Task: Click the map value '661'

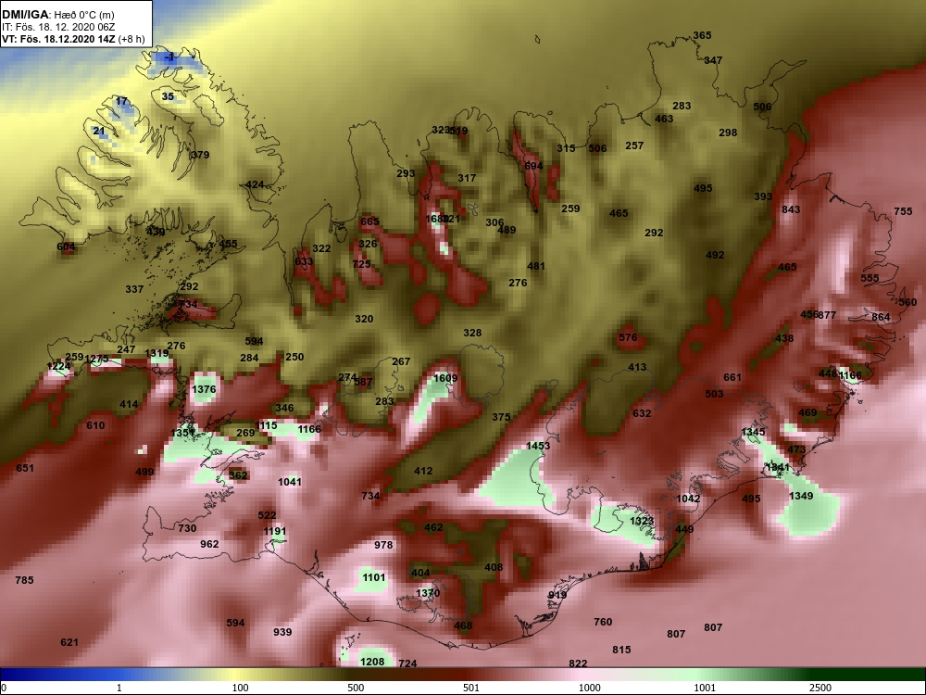Action: tap(732, 377)
